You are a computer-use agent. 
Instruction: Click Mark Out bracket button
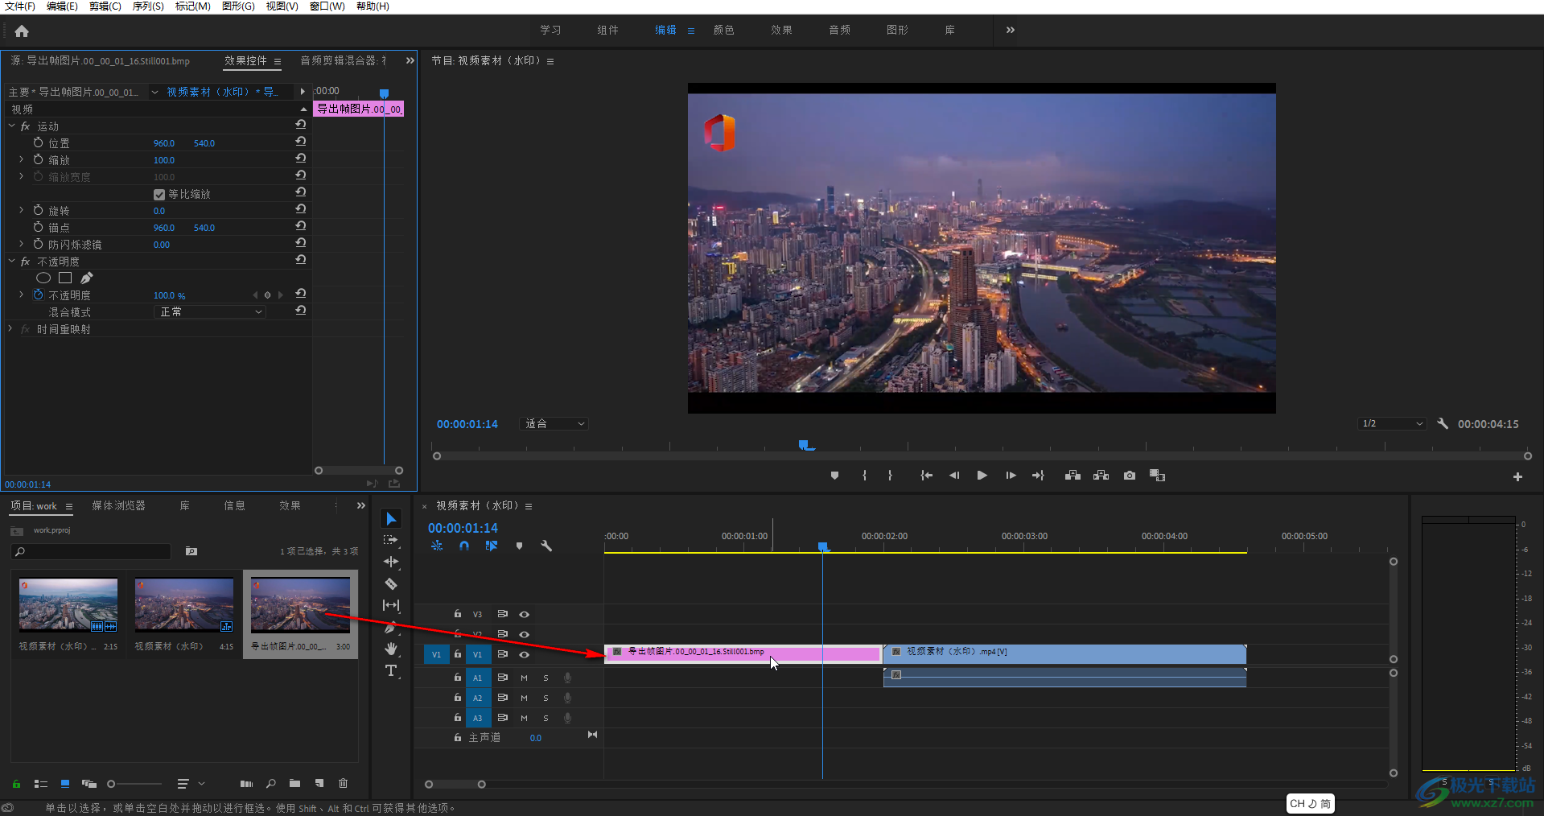[890, 476]
